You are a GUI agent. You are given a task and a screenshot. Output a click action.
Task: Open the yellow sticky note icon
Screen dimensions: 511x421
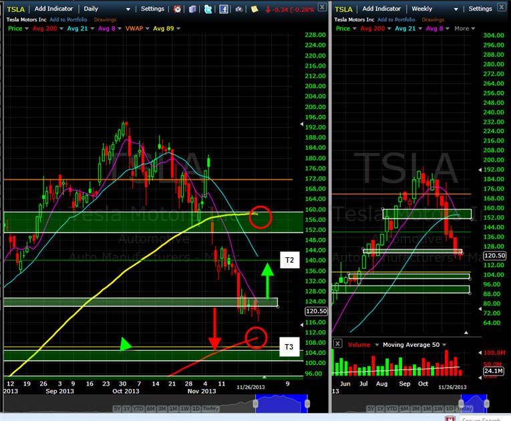(254, 9)
